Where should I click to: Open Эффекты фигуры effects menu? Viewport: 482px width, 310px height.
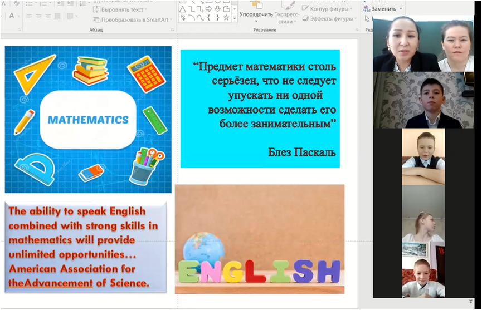(x=334, y=18)
